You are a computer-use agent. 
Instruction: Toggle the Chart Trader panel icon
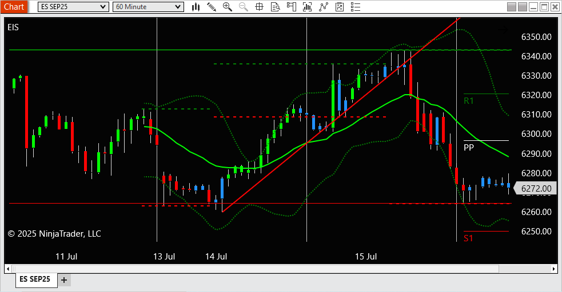[x=292, y=7]
